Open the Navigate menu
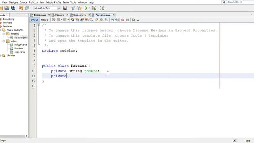This screenshot has height=143, width=254. (13, 2)
